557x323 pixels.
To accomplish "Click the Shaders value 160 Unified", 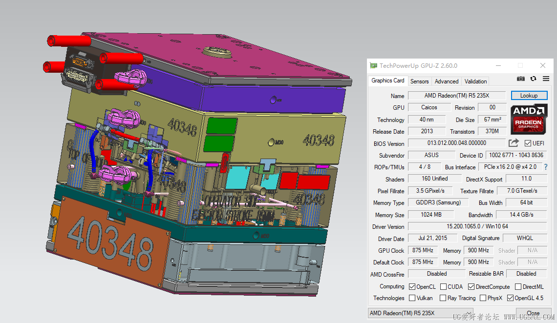I will (x=434, y=179).
